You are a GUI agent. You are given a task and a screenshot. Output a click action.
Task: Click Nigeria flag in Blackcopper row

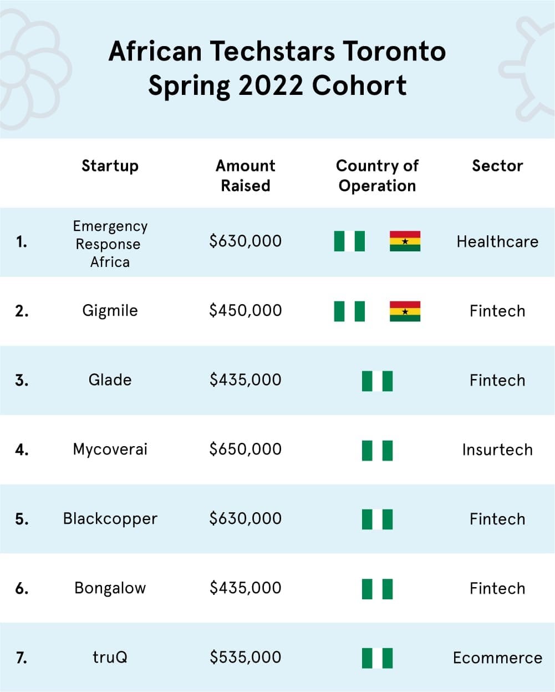[x=377, y=519]
